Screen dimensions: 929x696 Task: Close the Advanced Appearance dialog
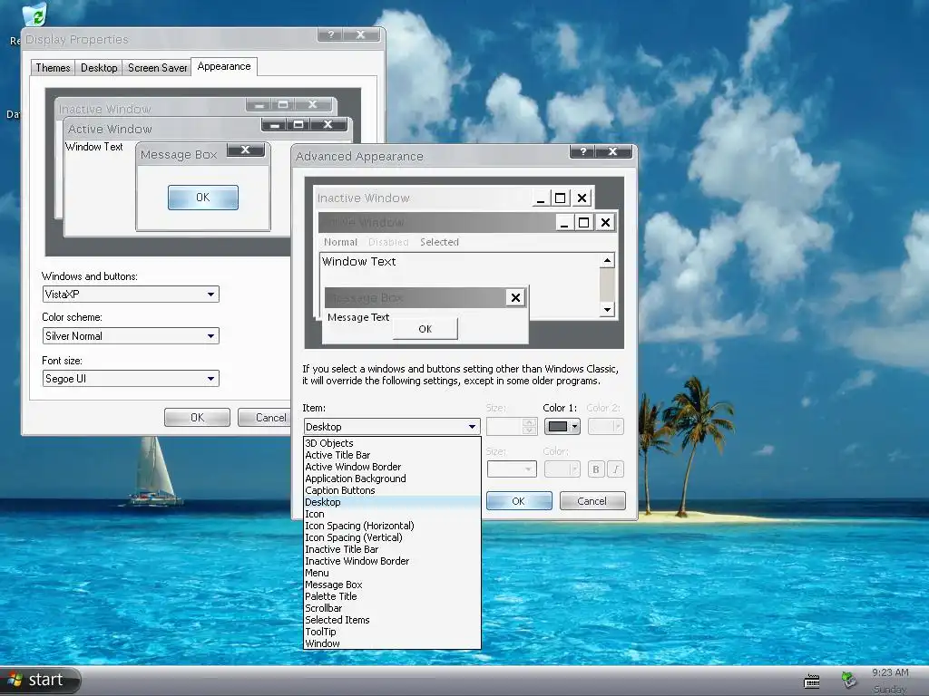coord(613,151)
